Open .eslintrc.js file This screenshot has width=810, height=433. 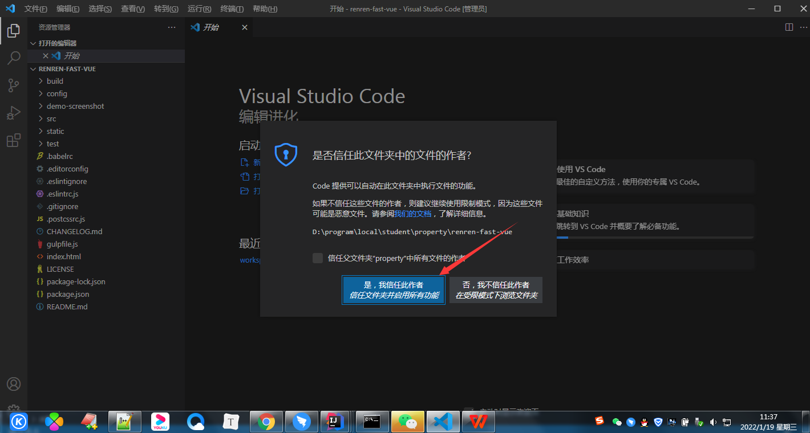click(x=106, y=194)
